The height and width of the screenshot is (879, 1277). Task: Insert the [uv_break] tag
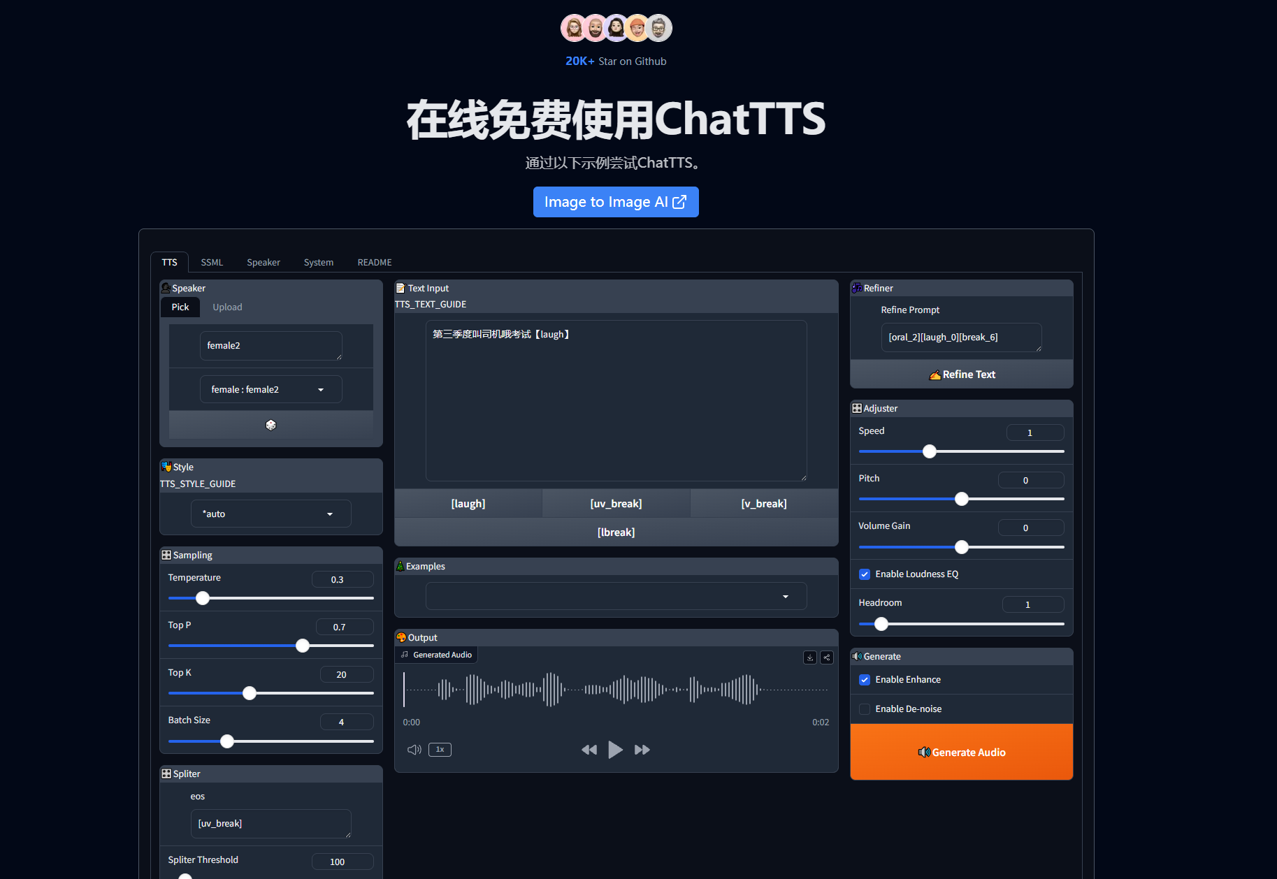pyautogui.click(x=616, y=504)
